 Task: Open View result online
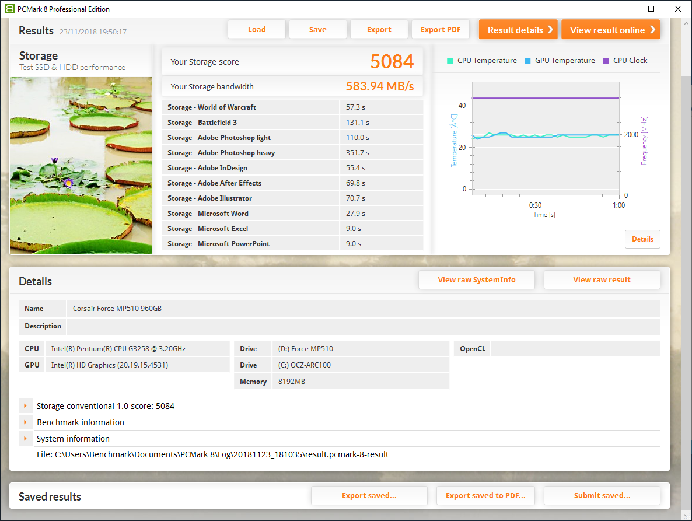[611, 30]
